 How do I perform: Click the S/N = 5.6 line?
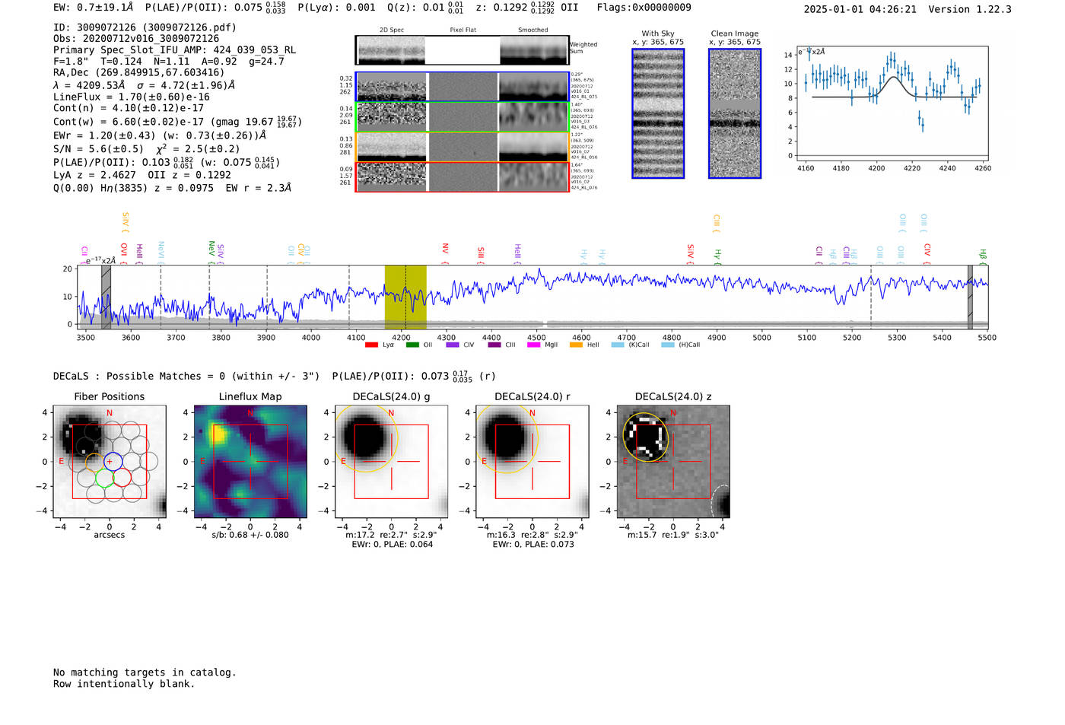click(146, 149)
